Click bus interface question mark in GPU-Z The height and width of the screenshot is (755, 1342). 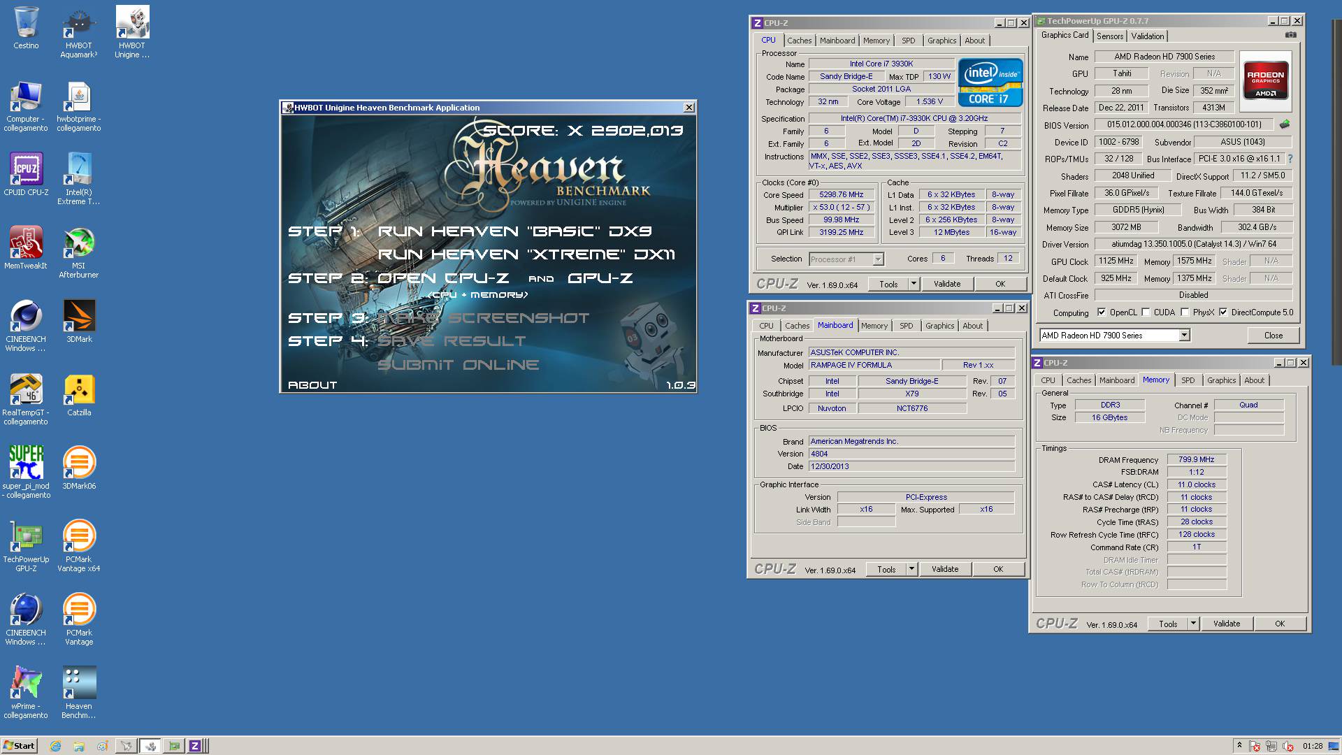pos(1290,159)
